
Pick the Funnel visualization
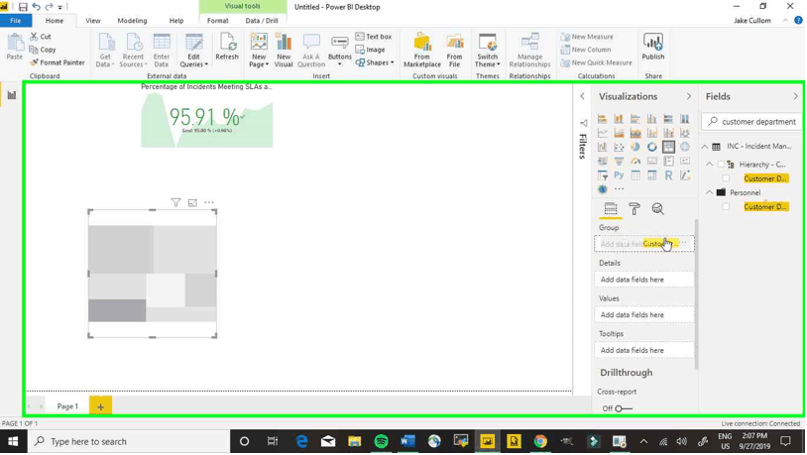point(619,162)
